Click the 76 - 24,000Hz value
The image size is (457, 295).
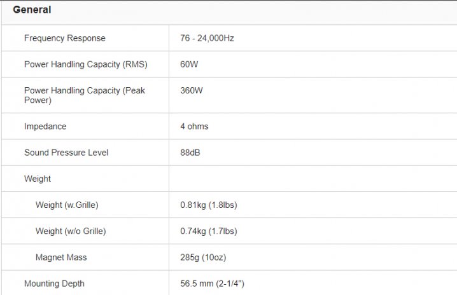(207, 38)
